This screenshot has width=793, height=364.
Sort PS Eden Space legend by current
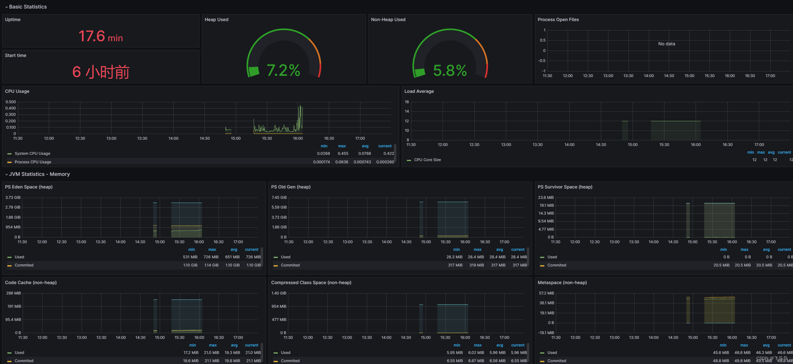251,249
